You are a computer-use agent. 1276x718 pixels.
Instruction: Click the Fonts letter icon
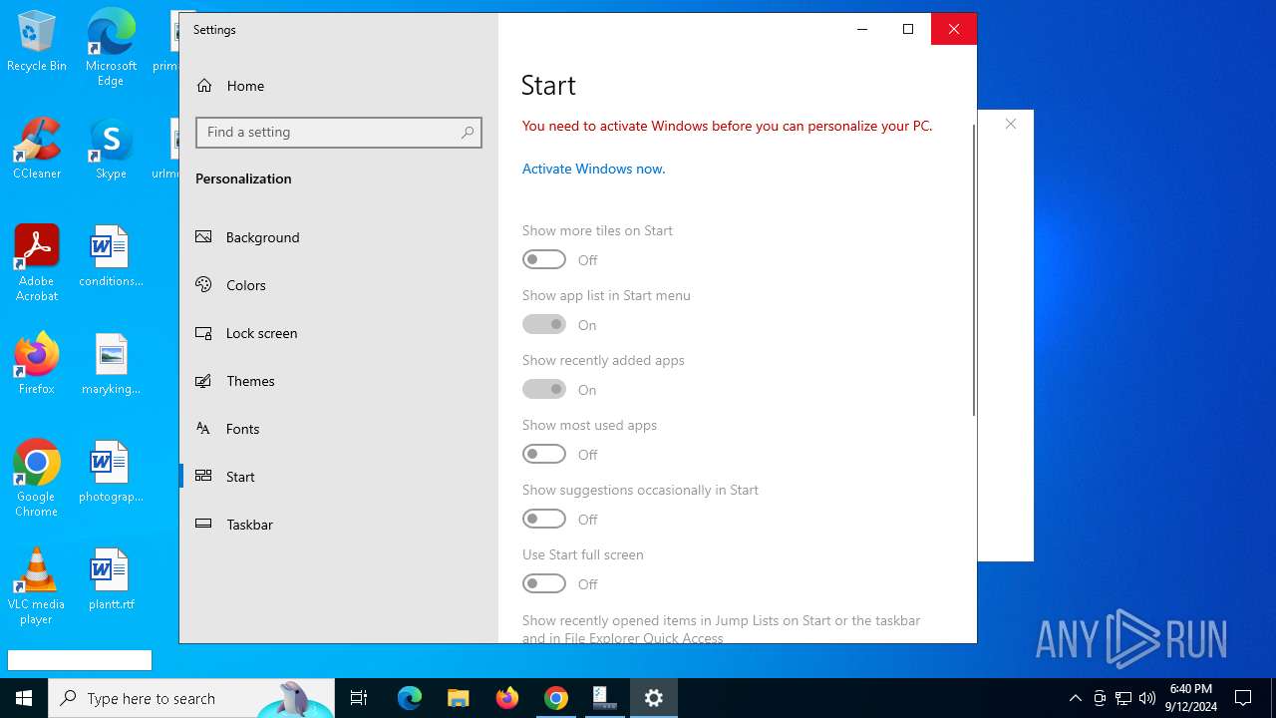click(203, 429)
